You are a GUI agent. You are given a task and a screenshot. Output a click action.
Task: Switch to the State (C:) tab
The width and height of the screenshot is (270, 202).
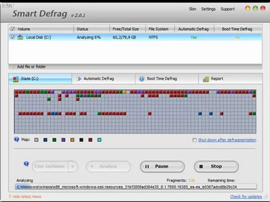(x=40, y=79)
